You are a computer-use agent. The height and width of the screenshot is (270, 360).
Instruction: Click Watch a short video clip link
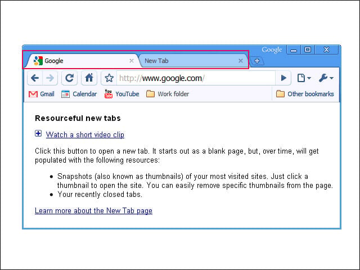tap(85, 134)
